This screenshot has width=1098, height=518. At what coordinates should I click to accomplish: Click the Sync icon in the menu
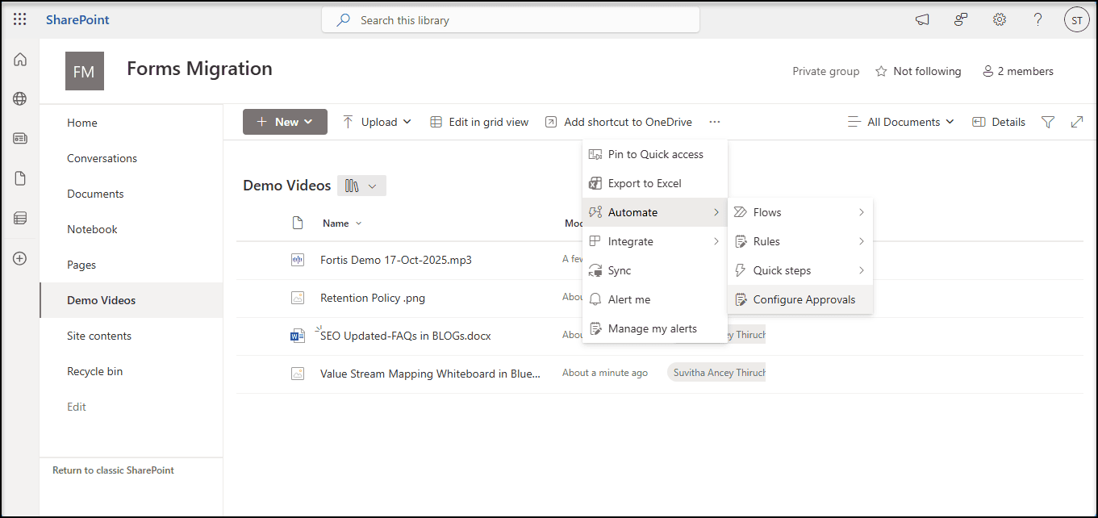595,270
